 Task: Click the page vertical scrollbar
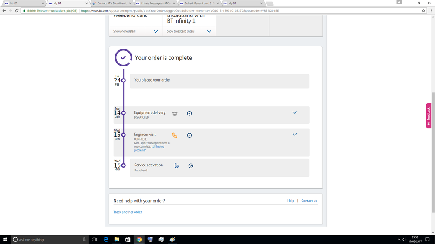coord(433,153)
